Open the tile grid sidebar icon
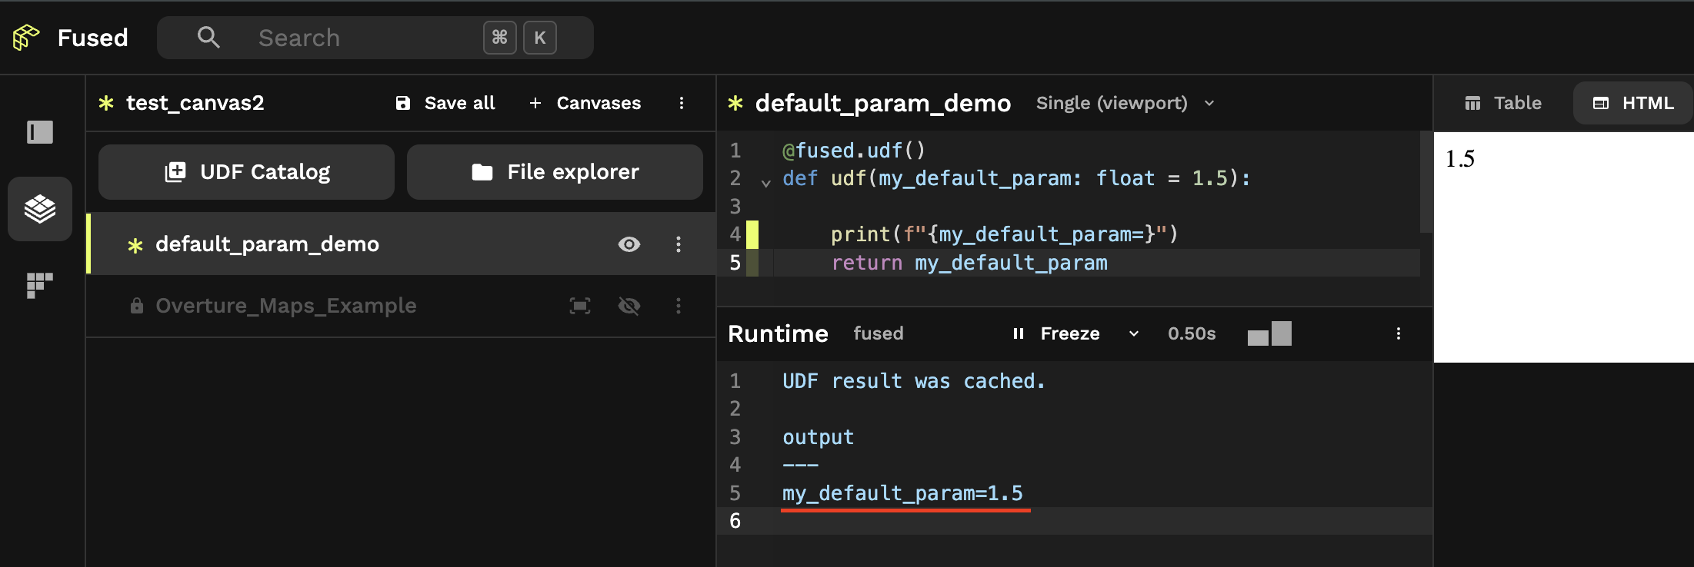Image resolution: width=1694 pixels, height=567 pixels. (40, 285)
